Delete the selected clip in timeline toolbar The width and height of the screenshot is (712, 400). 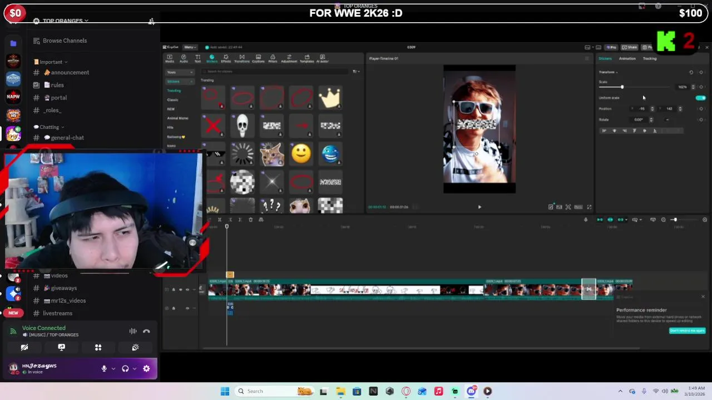click(250, 220)
